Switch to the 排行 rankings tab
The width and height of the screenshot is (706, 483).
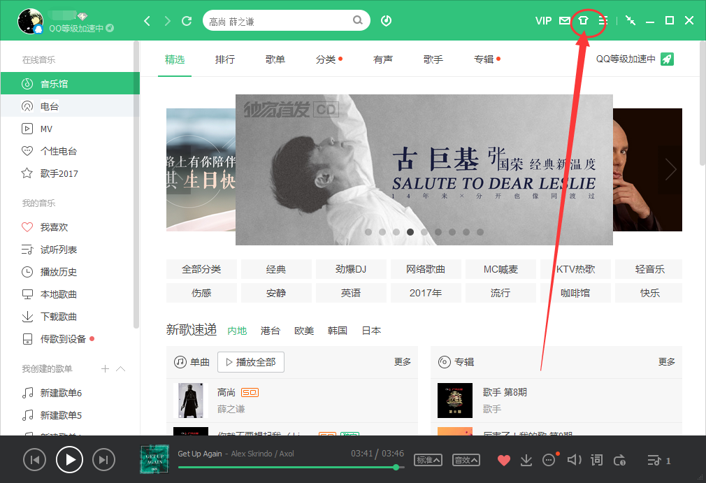224,59
